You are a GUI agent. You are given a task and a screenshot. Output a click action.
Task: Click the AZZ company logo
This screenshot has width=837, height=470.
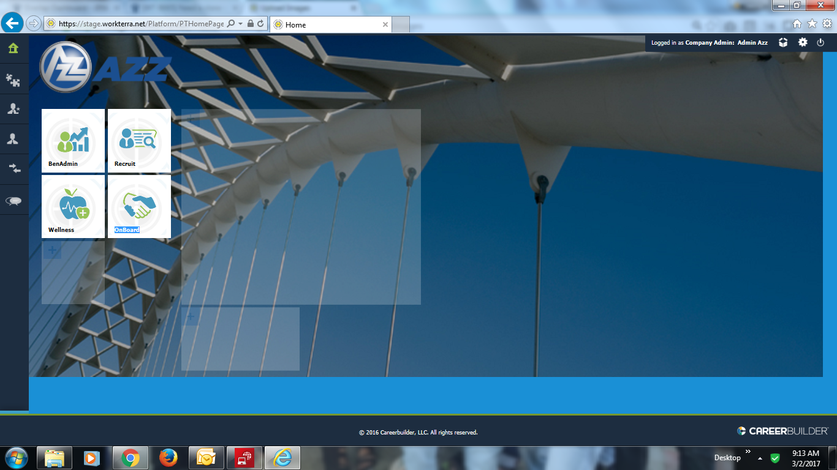tap(104, 67)
